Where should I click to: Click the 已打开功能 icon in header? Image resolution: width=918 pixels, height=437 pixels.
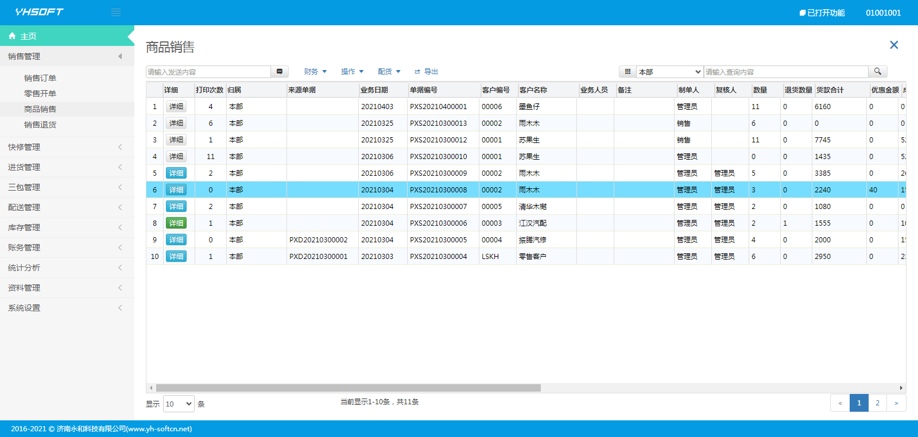coord(803,13)
